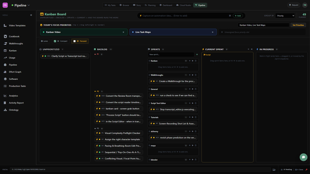Delete the General sprint with trash icon
Screen dimensions: 310x174
coord(196,89)
